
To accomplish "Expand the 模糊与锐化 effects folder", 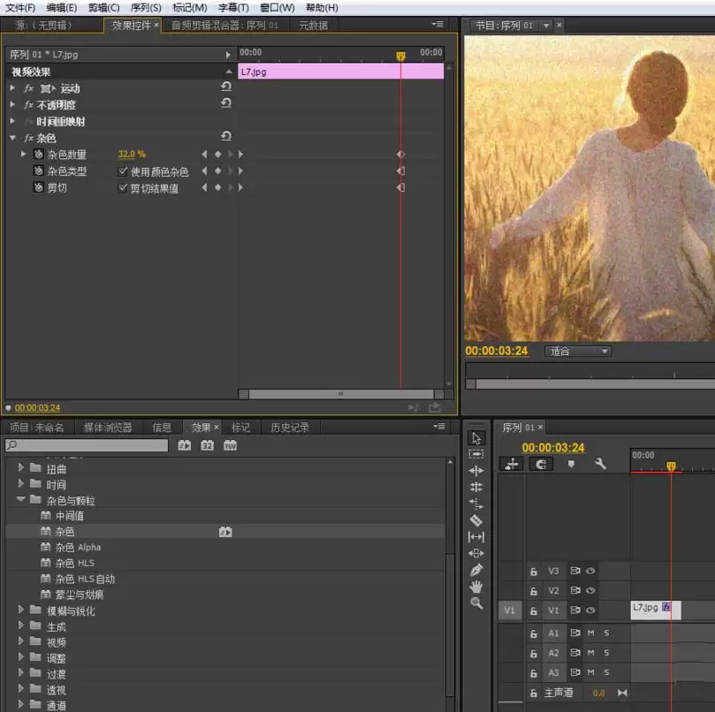I will [x=21, y=610].
